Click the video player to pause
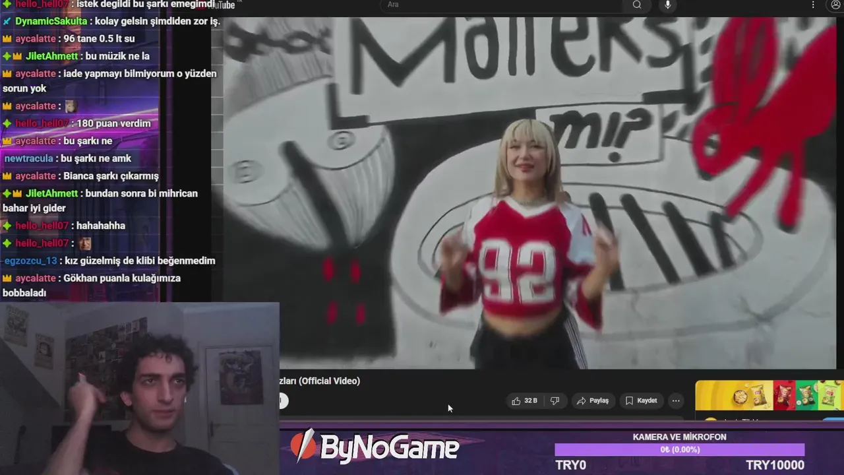This screenshot has height=475, width=844. coord(529,191)
